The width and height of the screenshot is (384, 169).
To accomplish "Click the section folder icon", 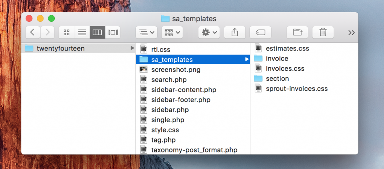I will pos(258,78).
